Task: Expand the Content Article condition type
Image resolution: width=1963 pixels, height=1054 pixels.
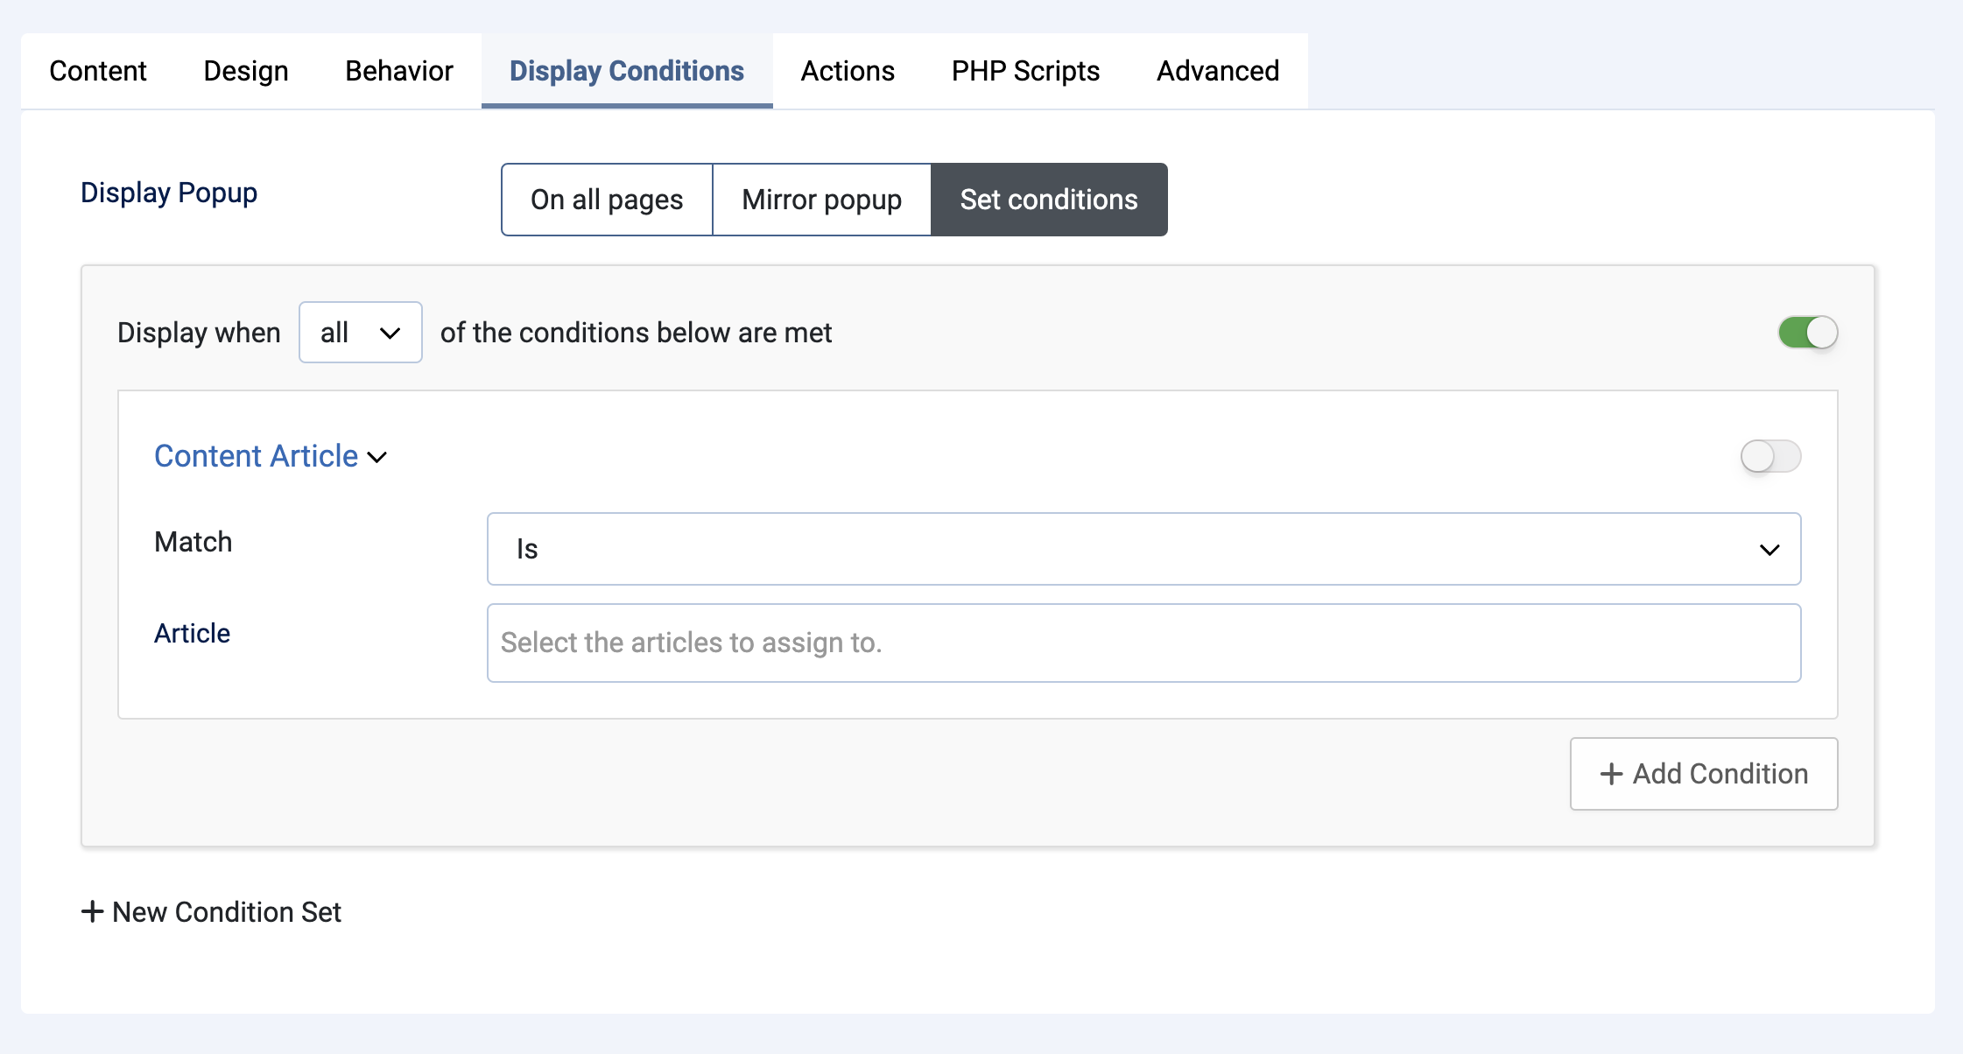Action: pyautogui.click(x=257, y=456)
